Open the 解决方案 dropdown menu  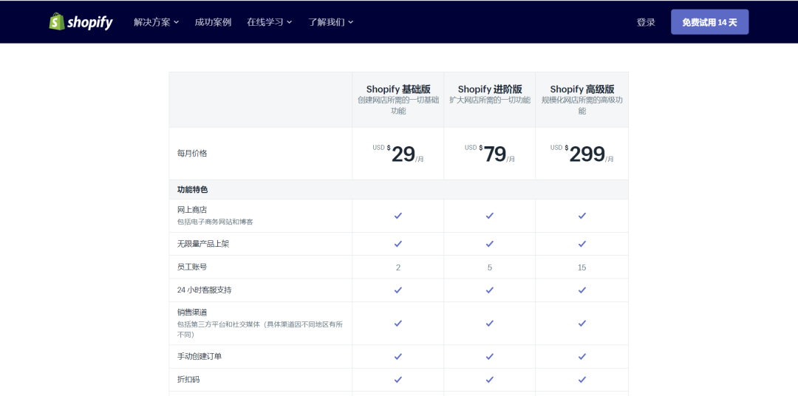pos(156,22)
